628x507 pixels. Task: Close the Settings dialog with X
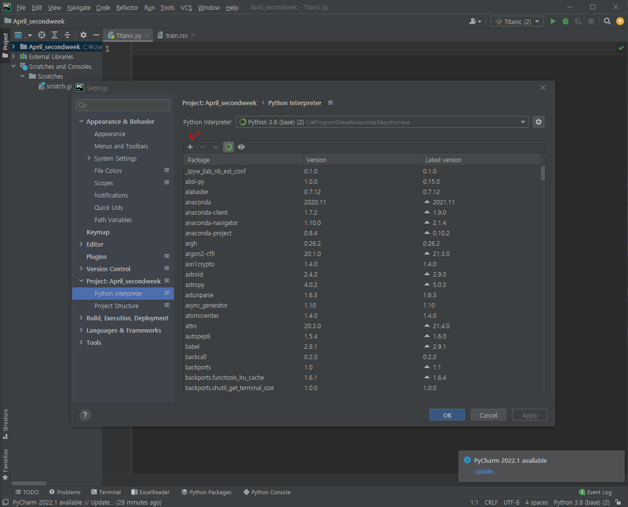(x=543, y=87)
